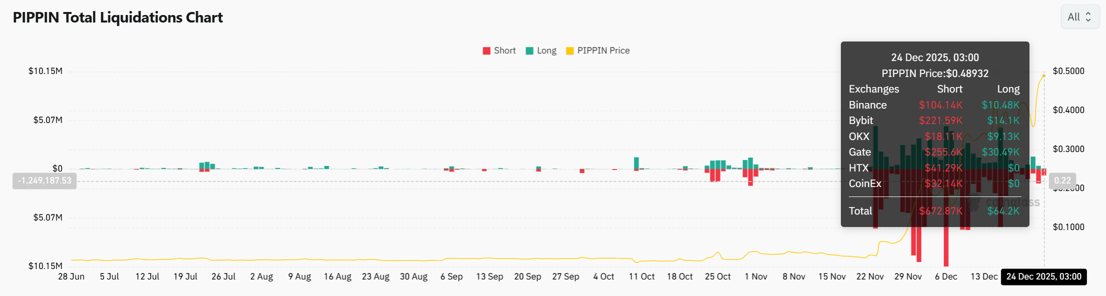This screenshot has width=1106, height=296.
Task: Click the green Long legend square icon
Action: click(530, 50)
